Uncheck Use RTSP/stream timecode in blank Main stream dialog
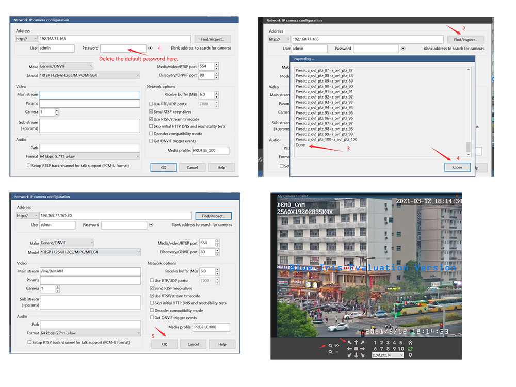The width and height of the screenshot is (516, 387). pyautogui.click(x=151, y=119)
